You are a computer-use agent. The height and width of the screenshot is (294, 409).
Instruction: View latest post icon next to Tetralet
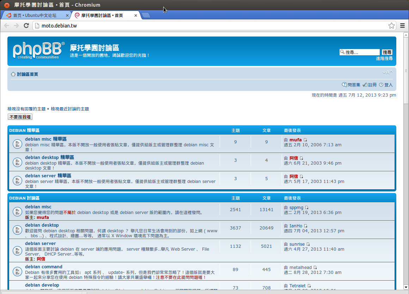pos(309,286)
